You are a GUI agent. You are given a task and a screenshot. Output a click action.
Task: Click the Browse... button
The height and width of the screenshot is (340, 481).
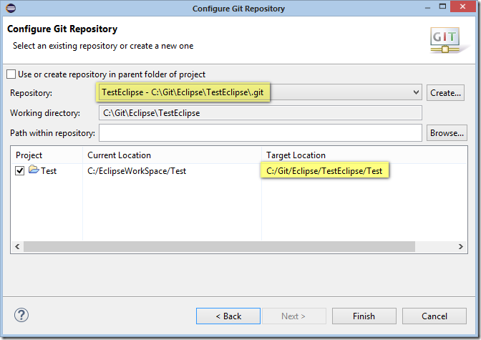point(447,133)
